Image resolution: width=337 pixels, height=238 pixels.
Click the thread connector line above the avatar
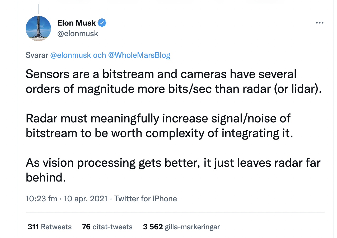[38, 9]
